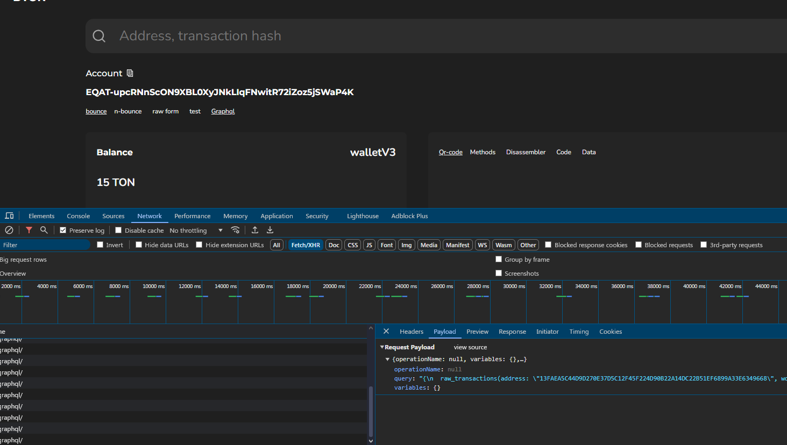This screenshot has width=787, height=445.
Task: Open network conditions wifi settings icon
Action: click(235, 230)
